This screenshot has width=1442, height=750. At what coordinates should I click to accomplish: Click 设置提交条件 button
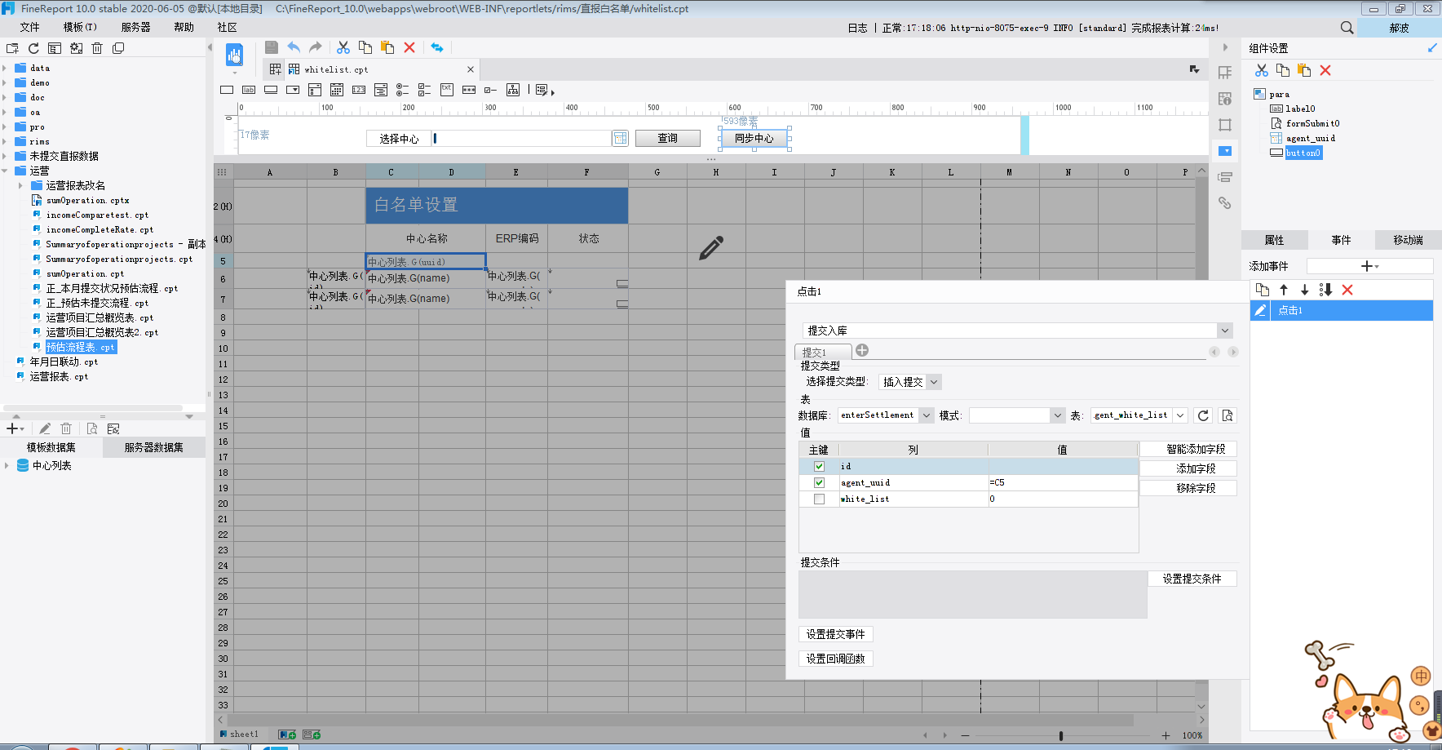[x=1192, y=579]
